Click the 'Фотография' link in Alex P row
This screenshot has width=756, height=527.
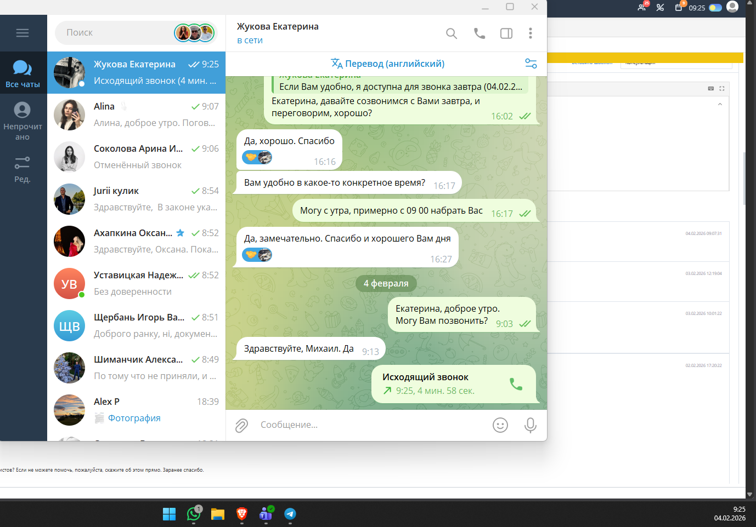(134, 418)
